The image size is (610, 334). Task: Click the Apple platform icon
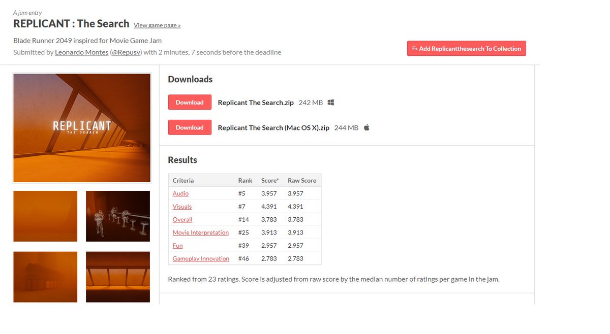point(367,127)
